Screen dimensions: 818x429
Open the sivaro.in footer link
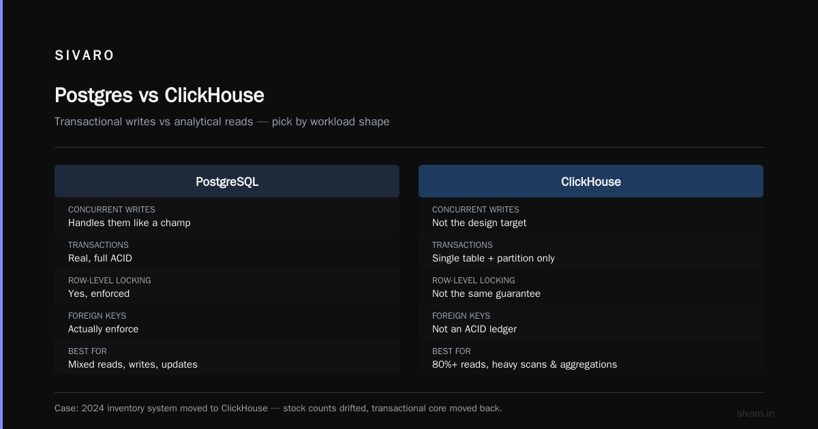click(x=755, y=413)
